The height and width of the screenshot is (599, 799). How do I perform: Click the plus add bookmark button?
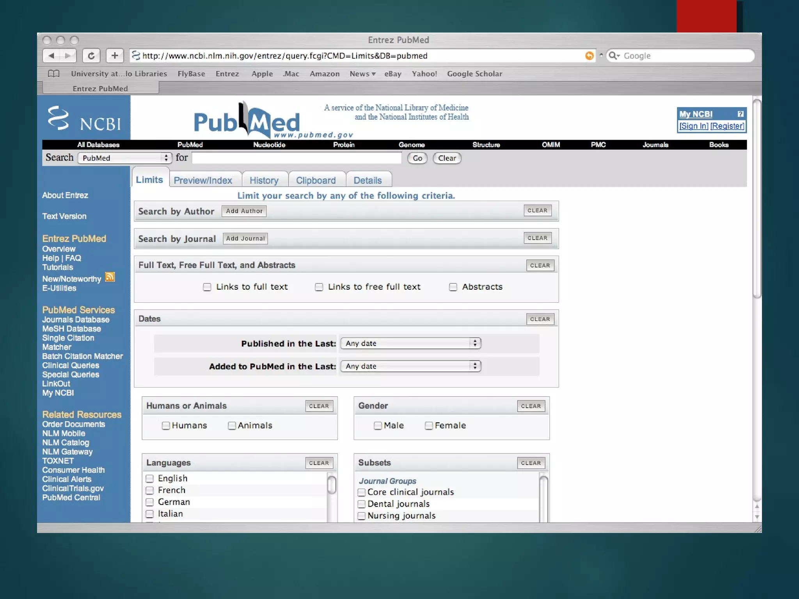(115, 56)
